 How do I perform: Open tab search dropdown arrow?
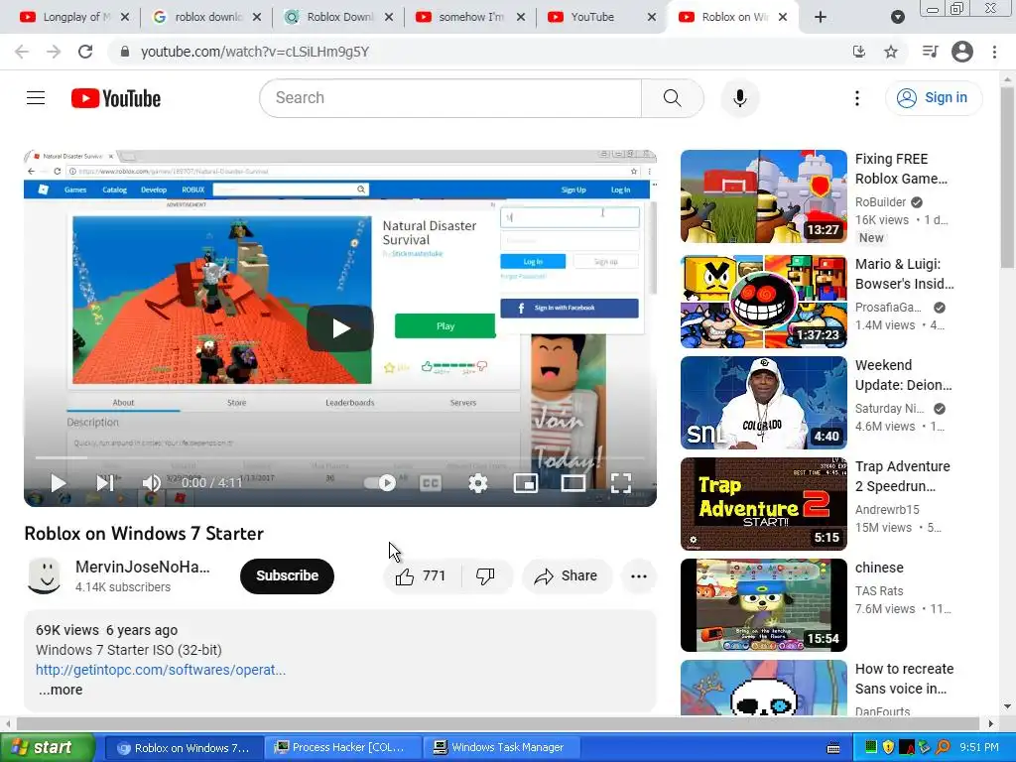[897, 17]
